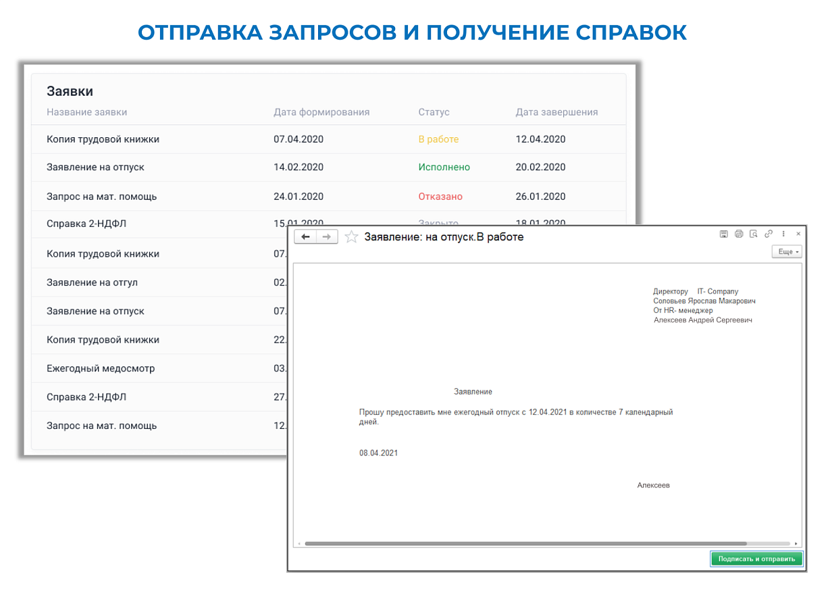The width and height of the screenshot is (830, 608).
Task: Click column header Дата завершения
Action: point(556,112)
